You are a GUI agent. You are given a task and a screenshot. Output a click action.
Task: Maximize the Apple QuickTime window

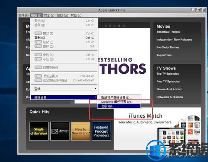pyautogui.click(x=198, y=10)
